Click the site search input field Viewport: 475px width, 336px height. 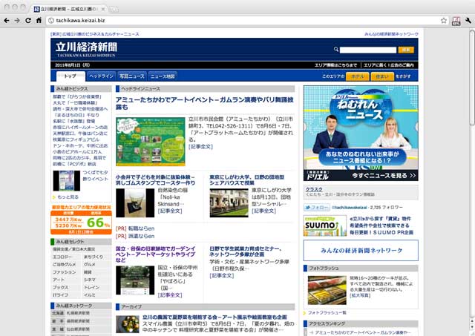click(368, 50)
